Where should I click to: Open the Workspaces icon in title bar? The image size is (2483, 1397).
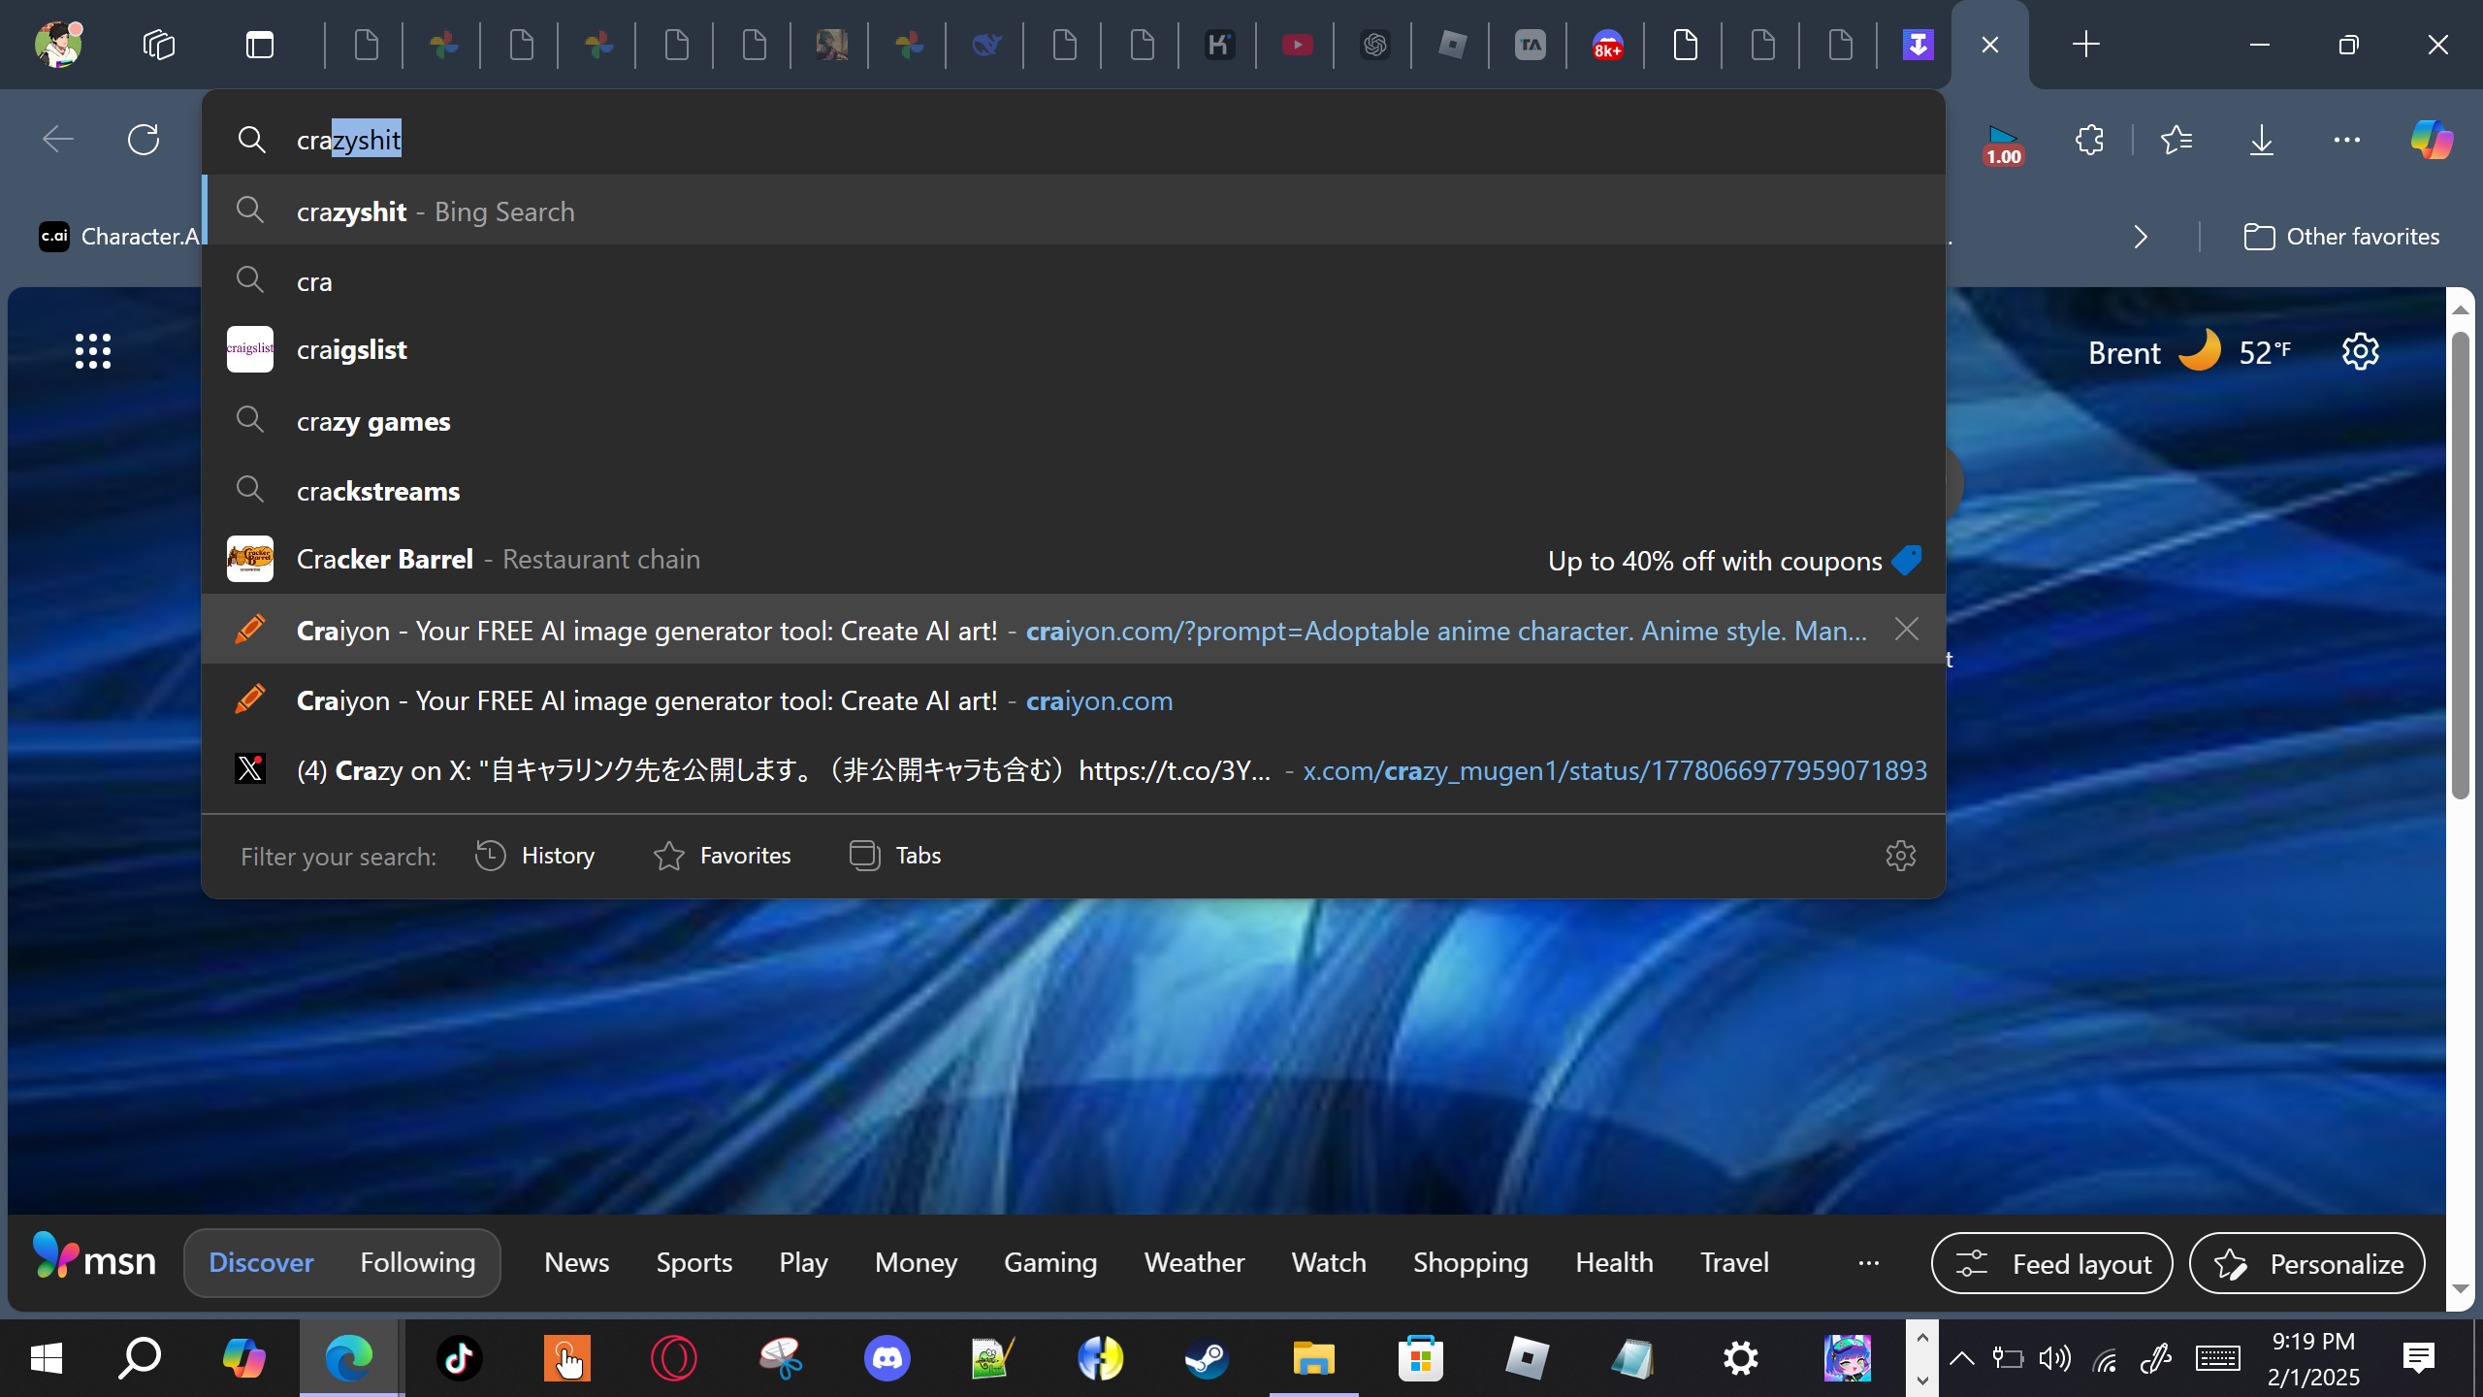coord(159,45)
